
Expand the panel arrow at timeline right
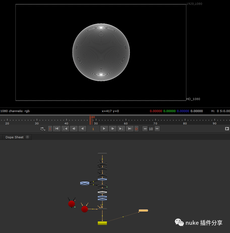pyautogui.click(x=227, y=129)
